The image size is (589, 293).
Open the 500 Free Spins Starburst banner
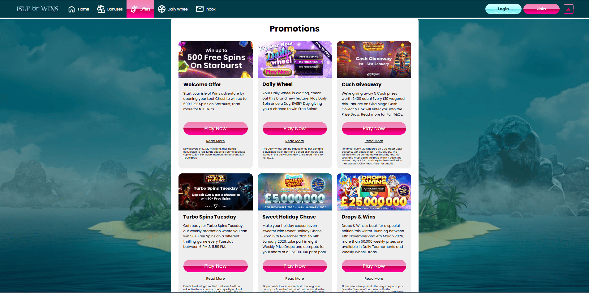pos(216,60)
